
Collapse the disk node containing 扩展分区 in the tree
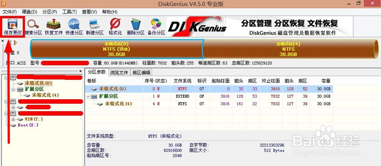tap(6, 77)
